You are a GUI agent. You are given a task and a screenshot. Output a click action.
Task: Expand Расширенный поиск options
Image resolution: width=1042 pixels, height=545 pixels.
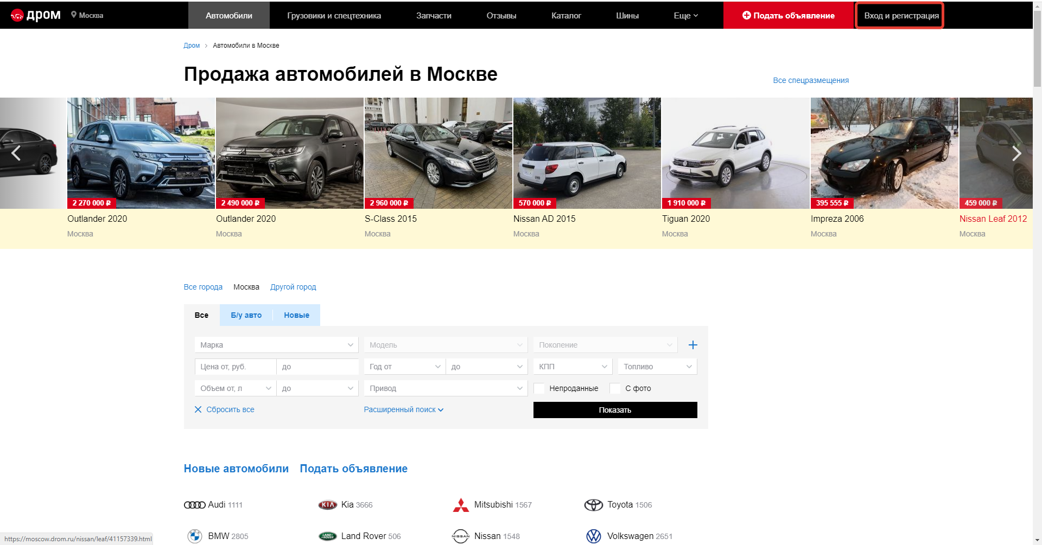(x=404, y=409)
